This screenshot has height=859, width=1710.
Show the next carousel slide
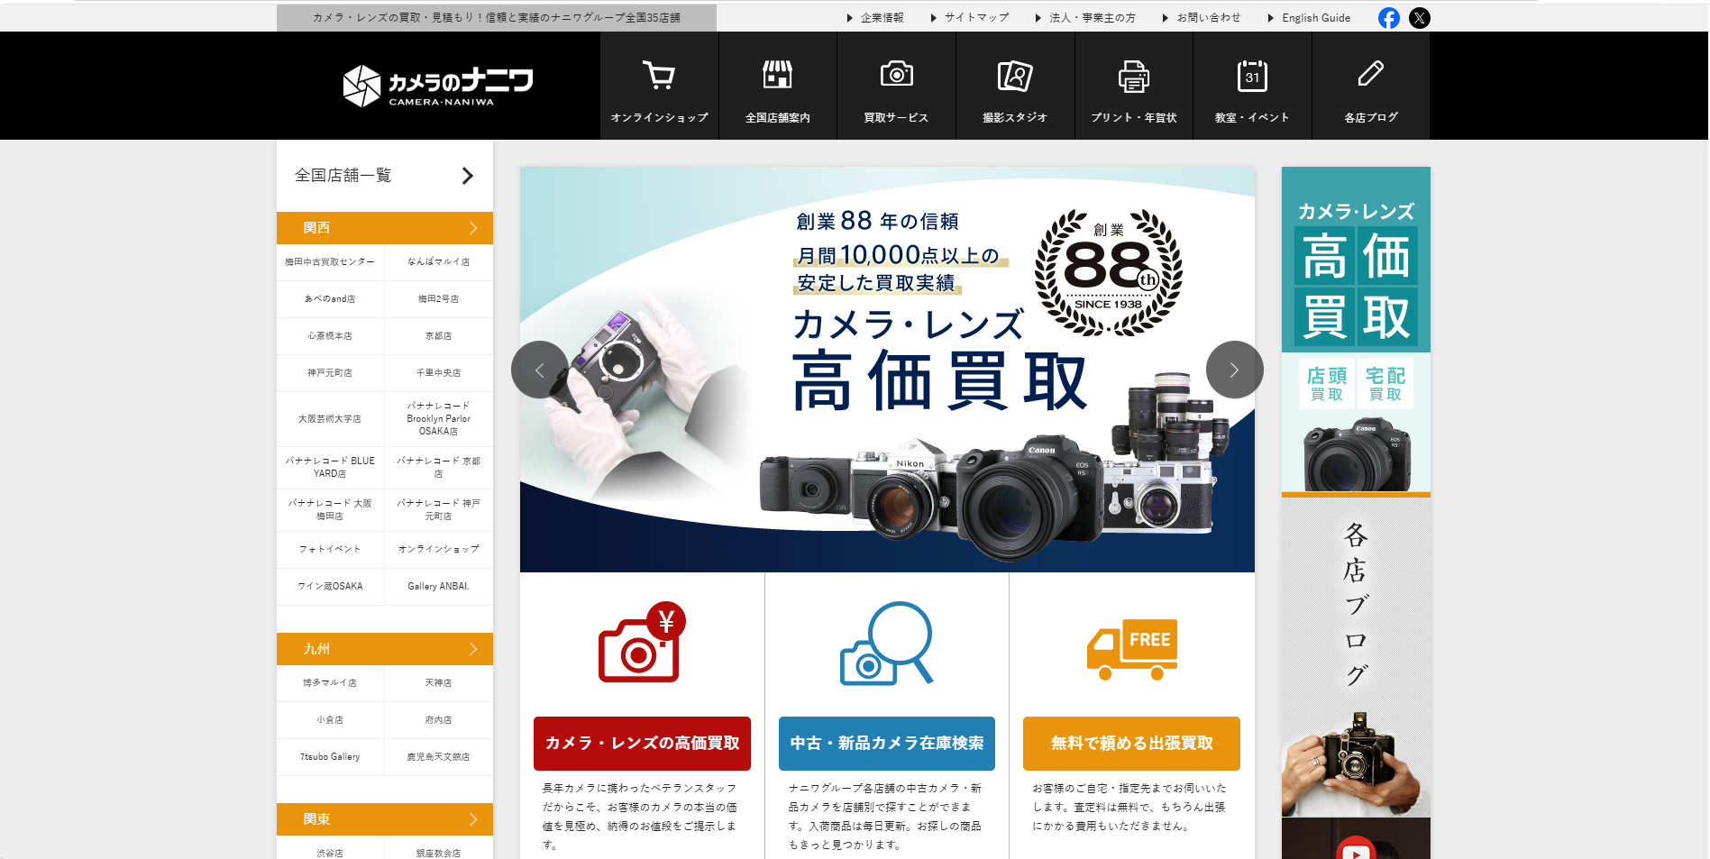tap(1234, 370)
